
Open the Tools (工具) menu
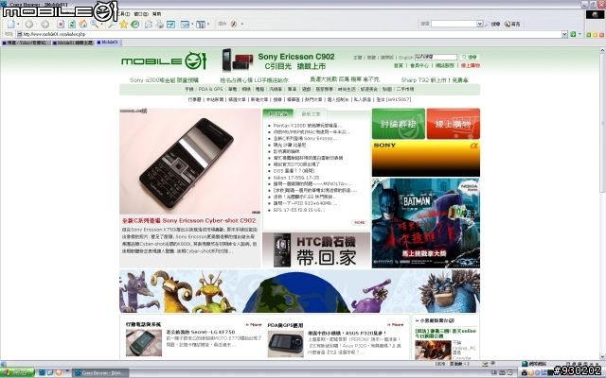124,14
